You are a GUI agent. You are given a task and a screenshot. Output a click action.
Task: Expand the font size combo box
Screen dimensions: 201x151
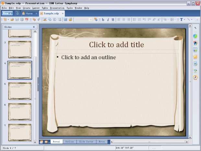[x=90, y=19]
